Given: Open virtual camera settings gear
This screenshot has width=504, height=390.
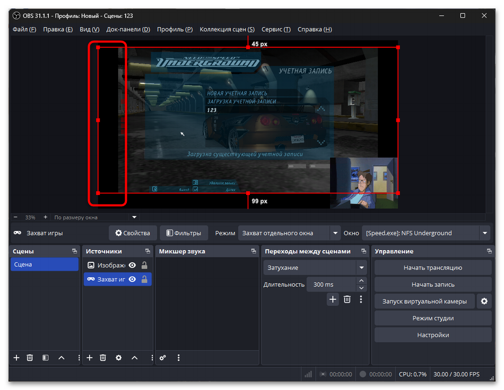Looking at the screenshot, I should click(x=484, y=302).
